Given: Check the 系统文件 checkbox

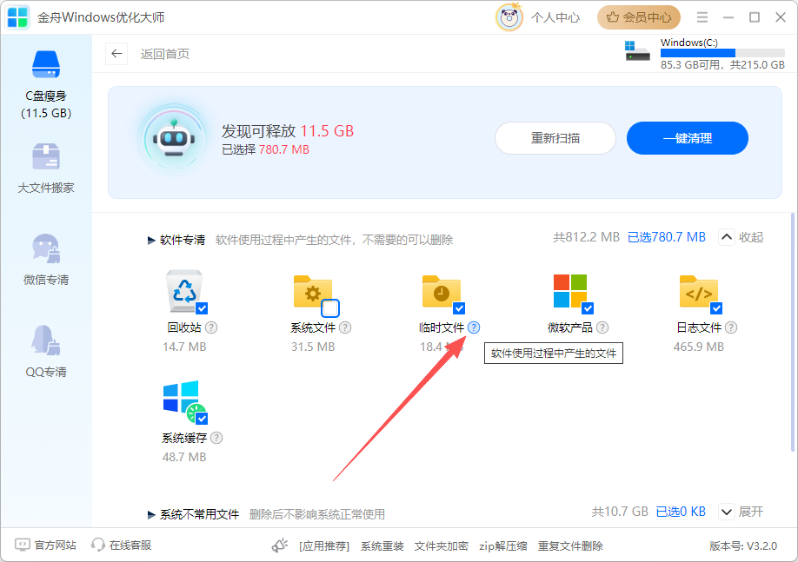Looking at the screenshot, I should point(330,308).
